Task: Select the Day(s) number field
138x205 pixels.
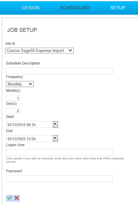Action: coord(13,111)
